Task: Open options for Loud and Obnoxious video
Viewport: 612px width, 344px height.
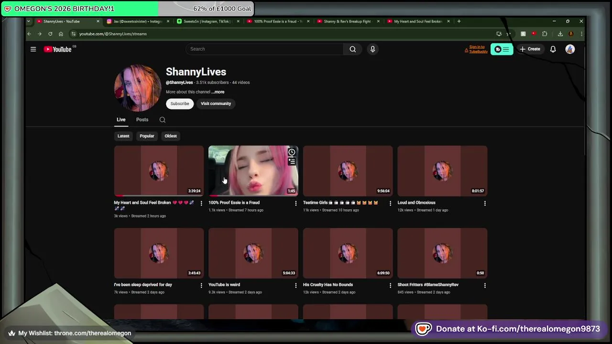Action: pyautogui.click(x=485, y=204)
